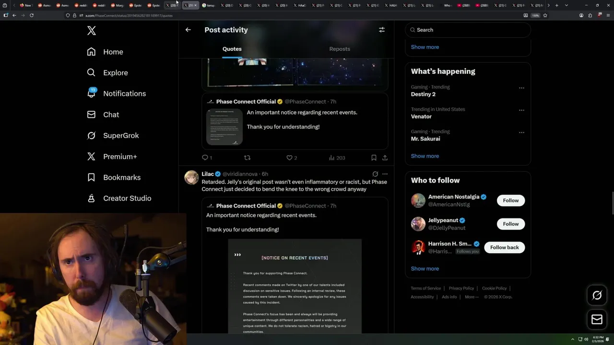Image resolution: width=614 pixels, height=345 pixels.
Task: Open the floating Messages envelope button
Action: click(597, 320)
